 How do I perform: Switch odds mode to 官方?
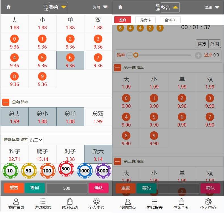pos(202,44)
